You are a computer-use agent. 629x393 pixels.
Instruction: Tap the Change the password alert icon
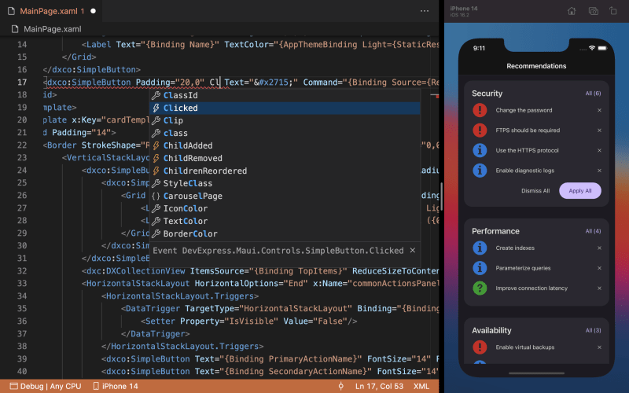point(480,110)
